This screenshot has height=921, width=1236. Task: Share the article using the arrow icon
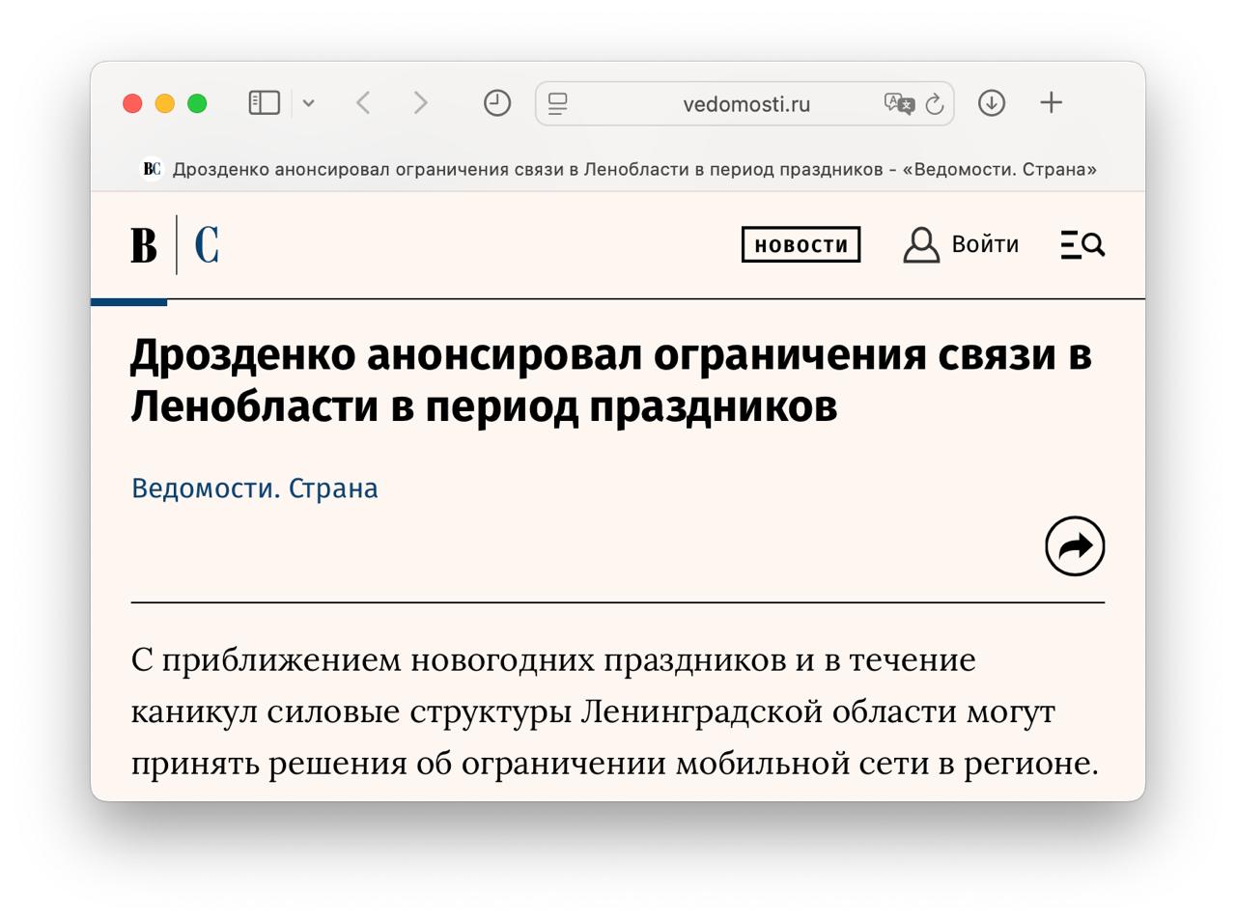click(1075, 546)
